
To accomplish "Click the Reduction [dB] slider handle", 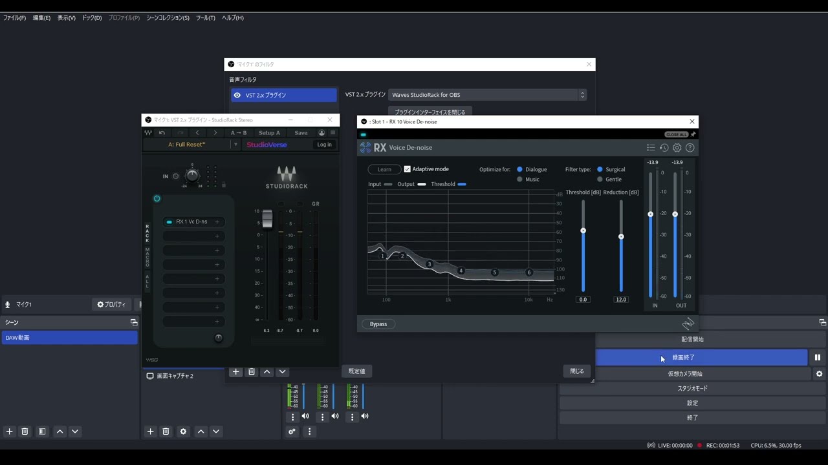I will (621, 236).
